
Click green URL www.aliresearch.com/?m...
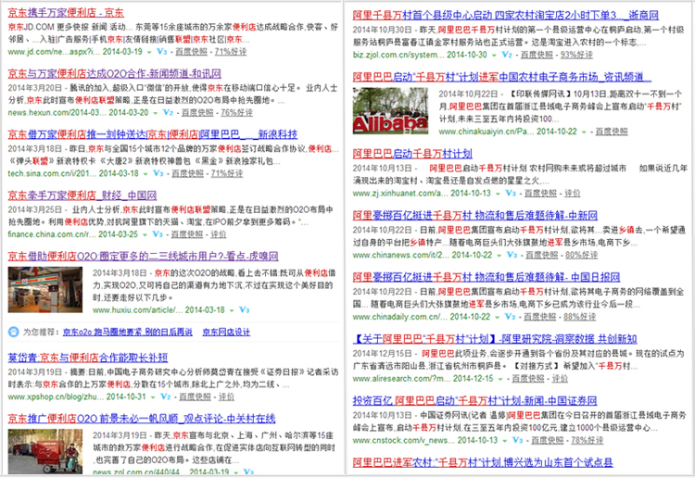400,379
